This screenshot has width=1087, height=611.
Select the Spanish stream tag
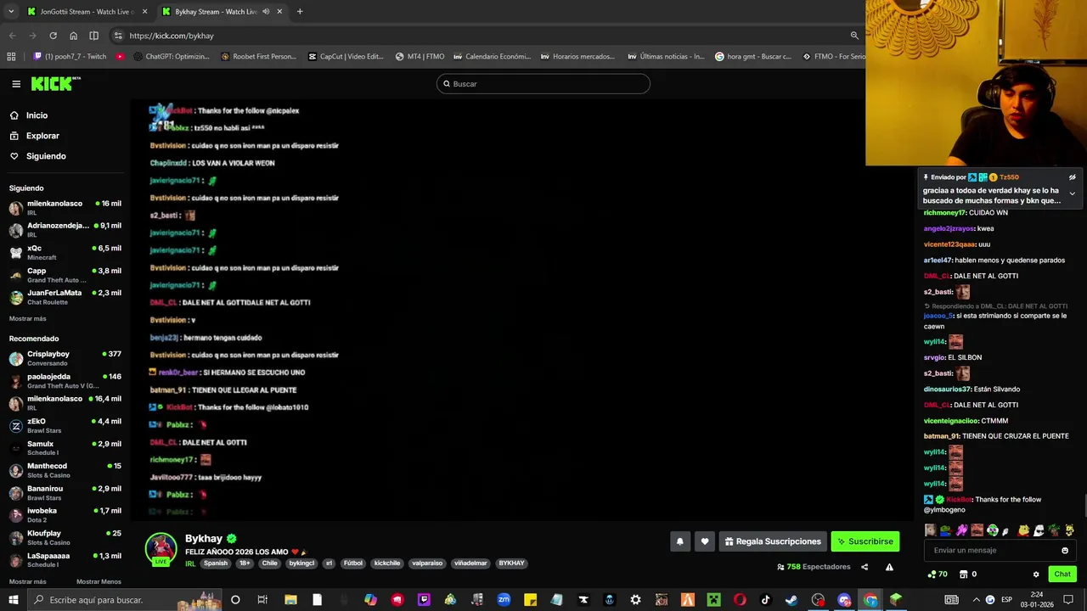pyautogui.click(x=216, y=563)
